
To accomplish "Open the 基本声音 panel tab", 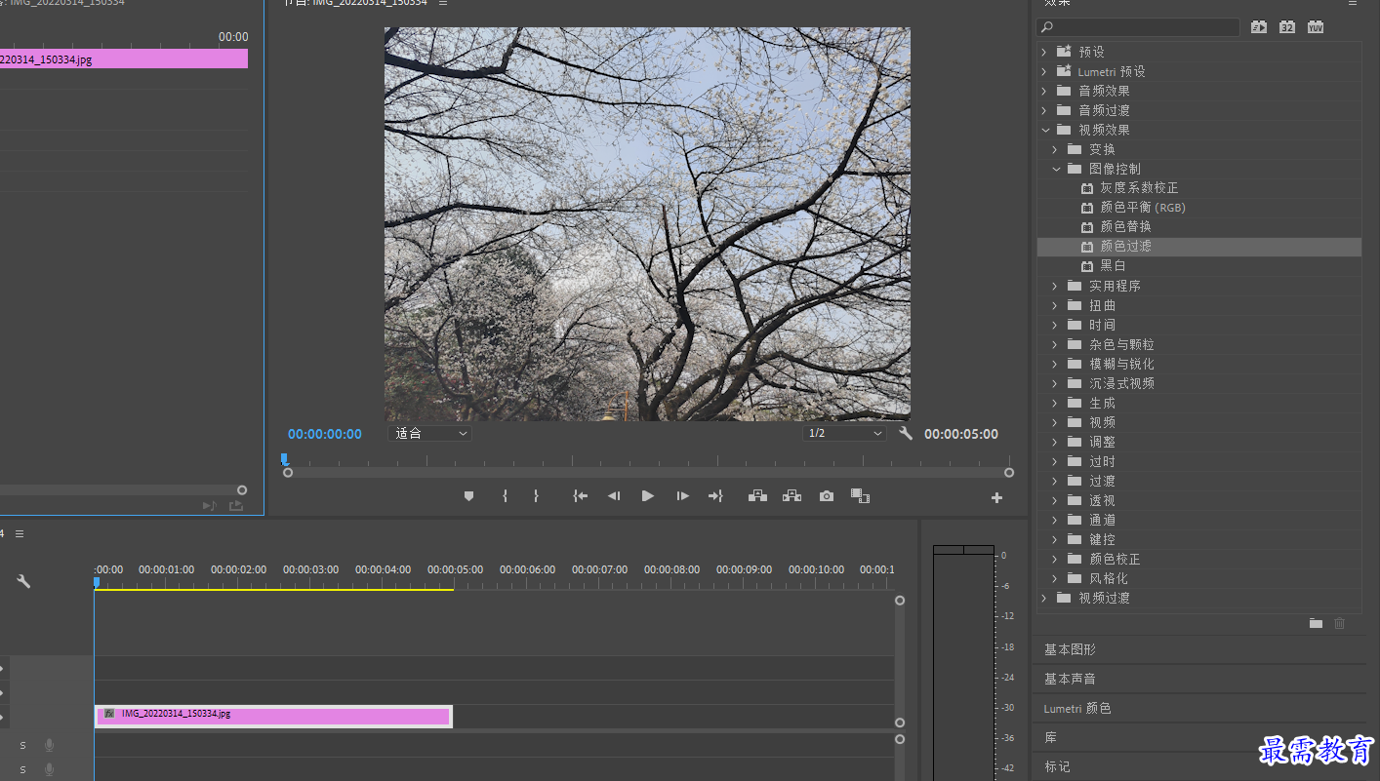I will click(1071, 680).
